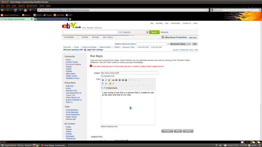The width and height of the screenshot is (262, 147).
Task: Open the Edit menu
Action: (x=8, y=6)
